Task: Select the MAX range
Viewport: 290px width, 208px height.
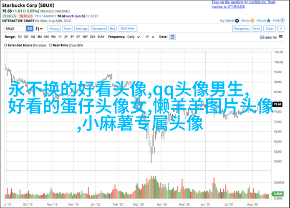Action: [101, 37]
